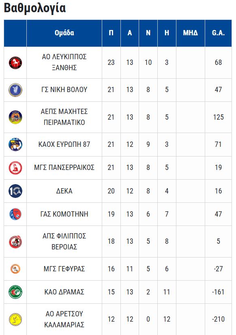Open the ΑΠΣ ΦΙΛΙΠΠΟΣ ΒΕΡΟΙΑΣ logo
The width and height of the screenshot is (236, 335).
[x=15, y=241]
